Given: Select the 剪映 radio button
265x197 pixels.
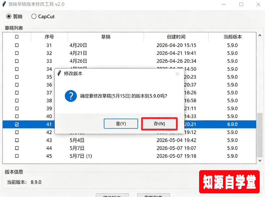Looking at the screenshot, I should coord(9,16).
